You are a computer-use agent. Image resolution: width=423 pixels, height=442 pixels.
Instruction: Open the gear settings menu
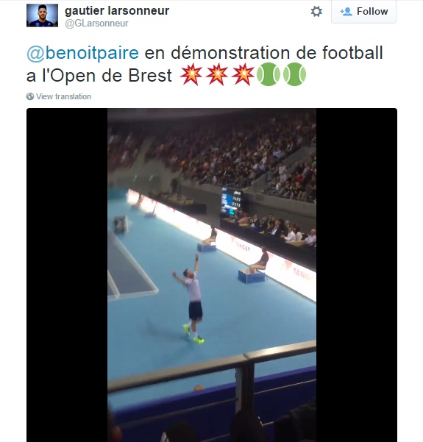click(x=316, y=12)
